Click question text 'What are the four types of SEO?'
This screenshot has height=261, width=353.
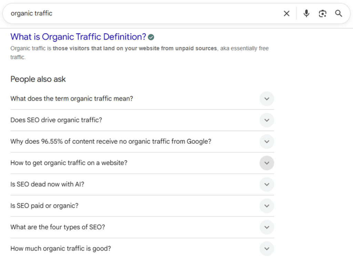(58, 227)
